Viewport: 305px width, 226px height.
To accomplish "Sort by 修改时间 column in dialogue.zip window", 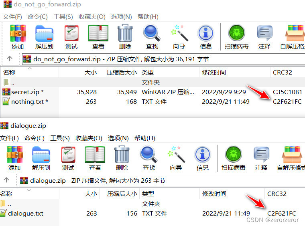I will [232, 194].
